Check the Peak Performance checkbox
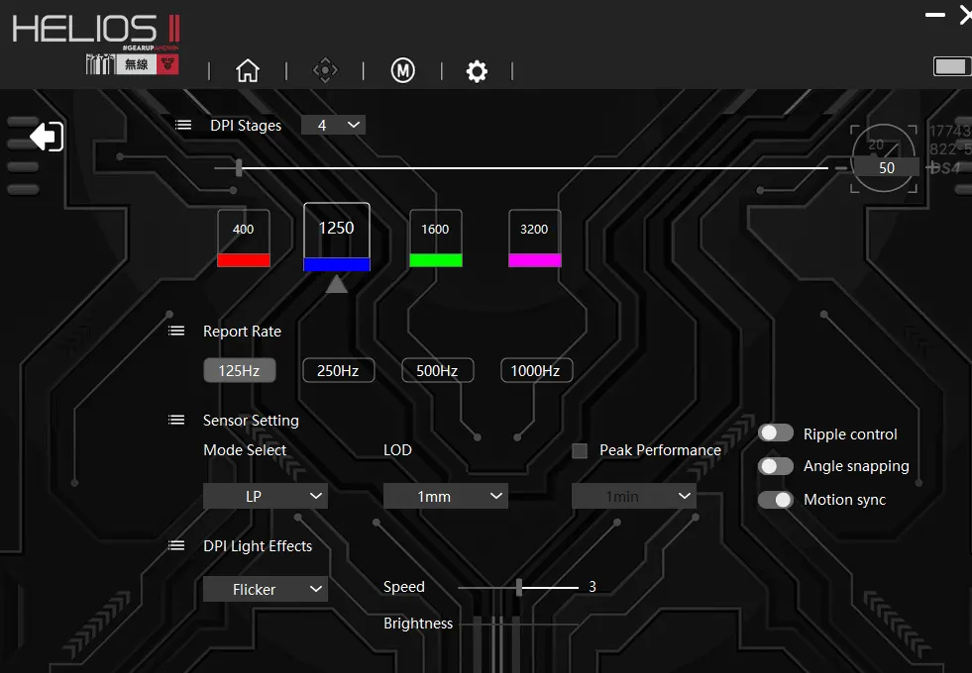The image size is (972, 673). (x=580, y=450)
